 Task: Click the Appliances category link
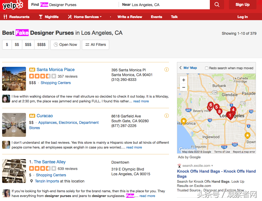coord(47,123)
